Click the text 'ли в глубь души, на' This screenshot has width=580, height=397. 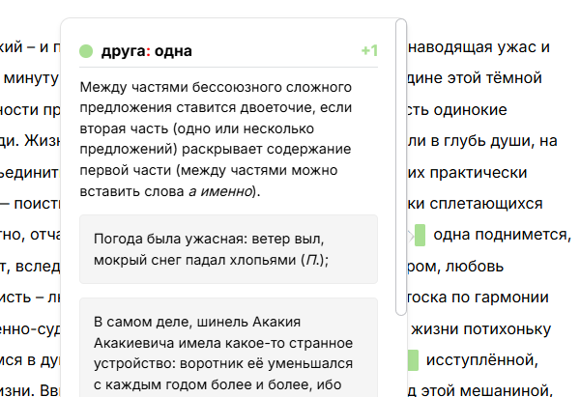pyautogui.click(x=482, y=141)
